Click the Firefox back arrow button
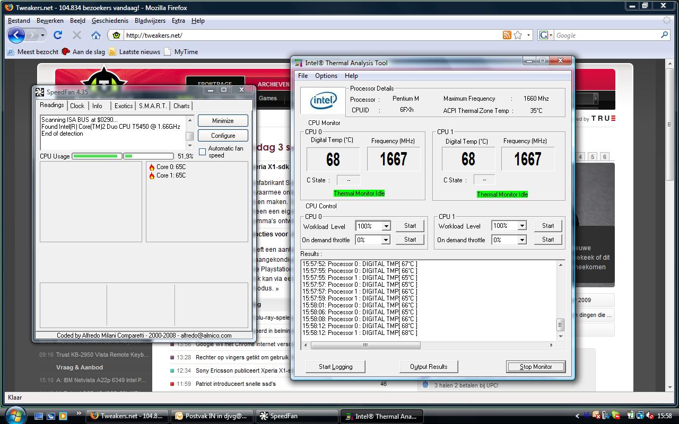This screenshot has height=424, width=679. (16, 35)
